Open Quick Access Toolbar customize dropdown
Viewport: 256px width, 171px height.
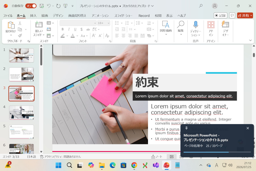point(72,6)
